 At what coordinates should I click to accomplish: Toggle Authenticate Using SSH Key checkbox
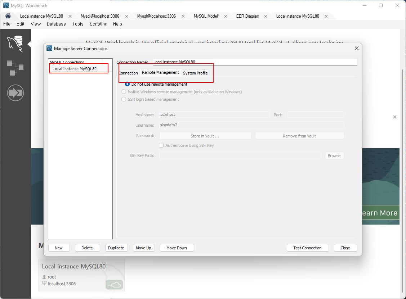161,145
